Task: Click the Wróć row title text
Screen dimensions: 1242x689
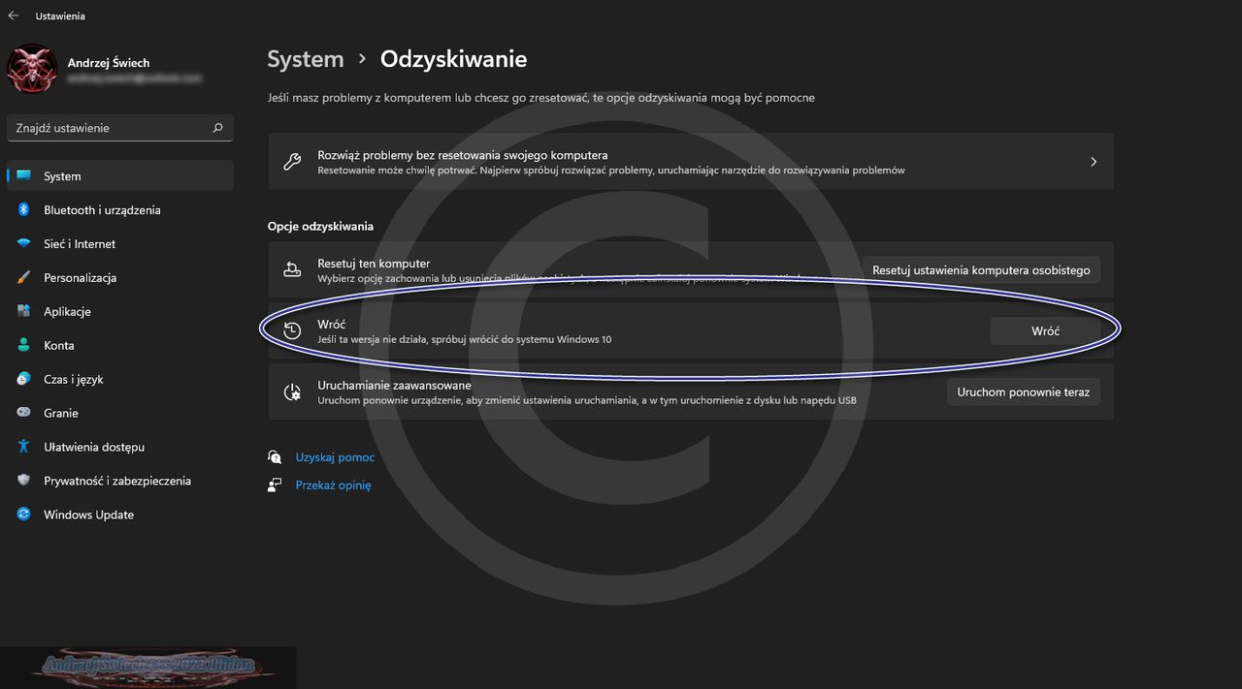Action: click(331, 325)
